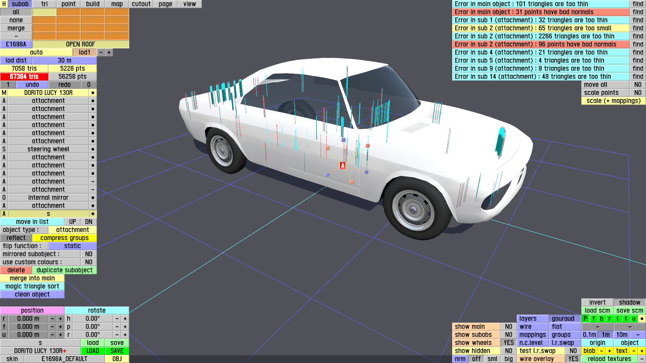Screen dimensions: 646x363
Task: Click the 'P' view button in green row
Action: coord(585,319)
